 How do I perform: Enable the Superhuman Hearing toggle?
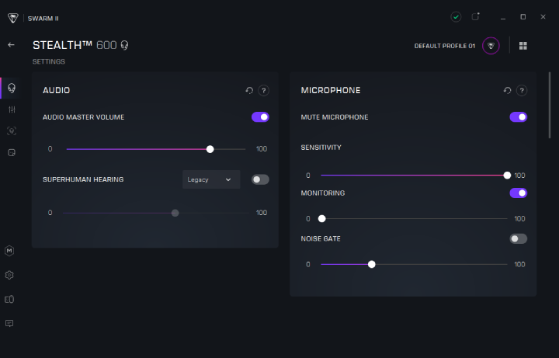[x=260, y=179]
